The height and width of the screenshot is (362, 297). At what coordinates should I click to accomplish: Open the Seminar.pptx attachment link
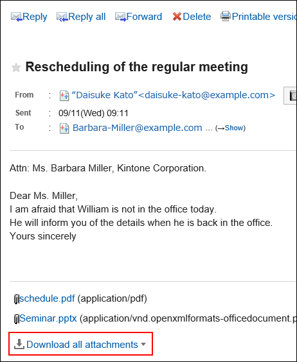(x=48, y=318)
